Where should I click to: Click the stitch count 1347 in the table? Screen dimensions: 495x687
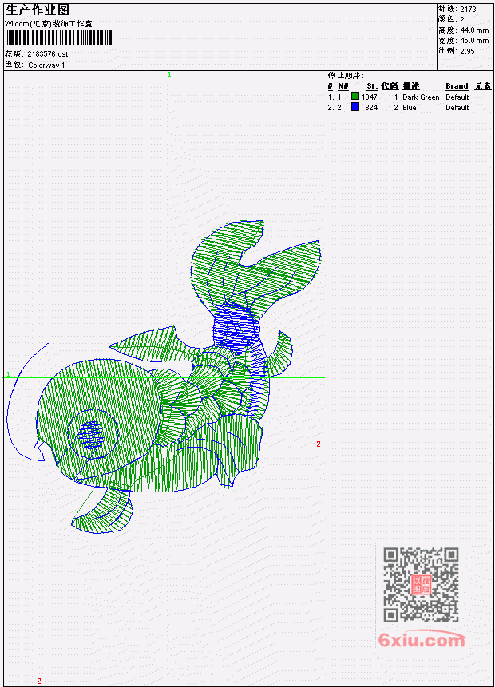point(369,97)
